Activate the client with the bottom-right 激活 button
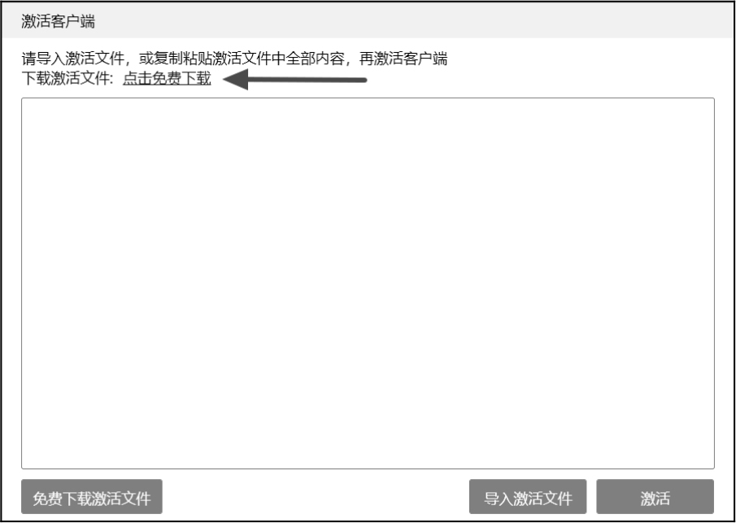The width and height of the screenshot is (736, 523). (655, 497)
